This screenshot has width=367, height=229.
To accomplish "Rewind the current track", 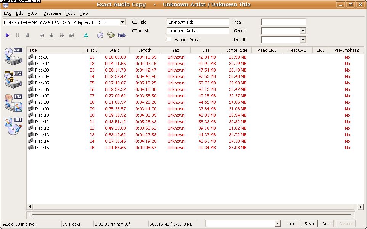I will tap(52, 35).
